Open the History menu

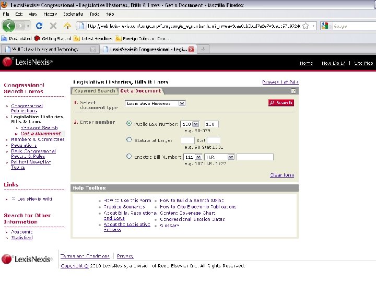click(50, 14)
